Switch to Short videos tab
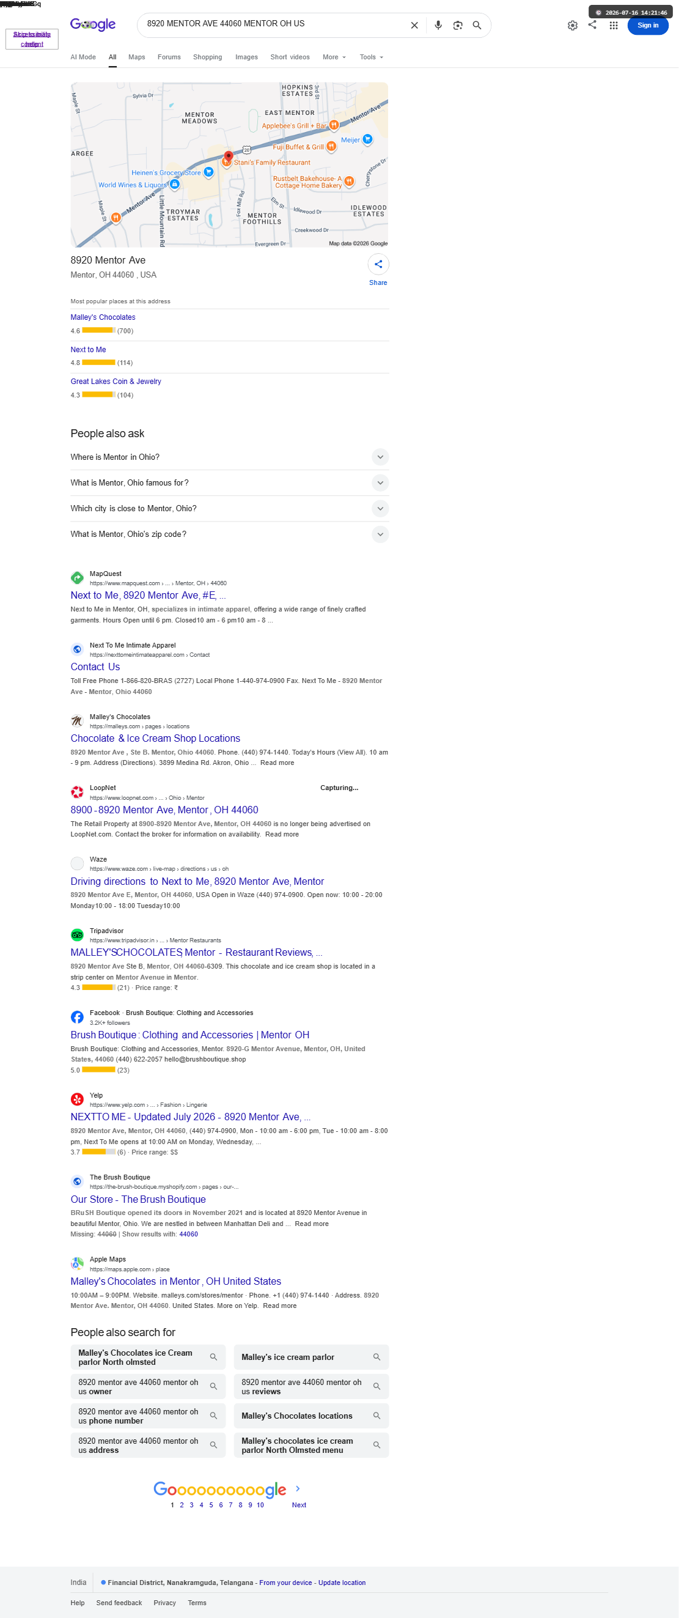The image size is (687, 1618). 290,57
